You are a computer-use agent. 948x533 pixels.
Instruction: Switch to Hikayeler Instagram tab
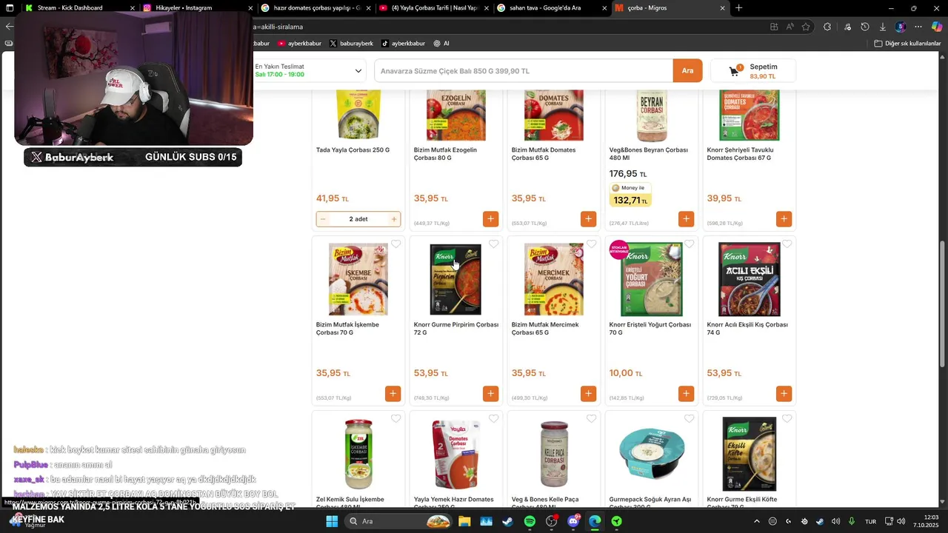point(198,8)
